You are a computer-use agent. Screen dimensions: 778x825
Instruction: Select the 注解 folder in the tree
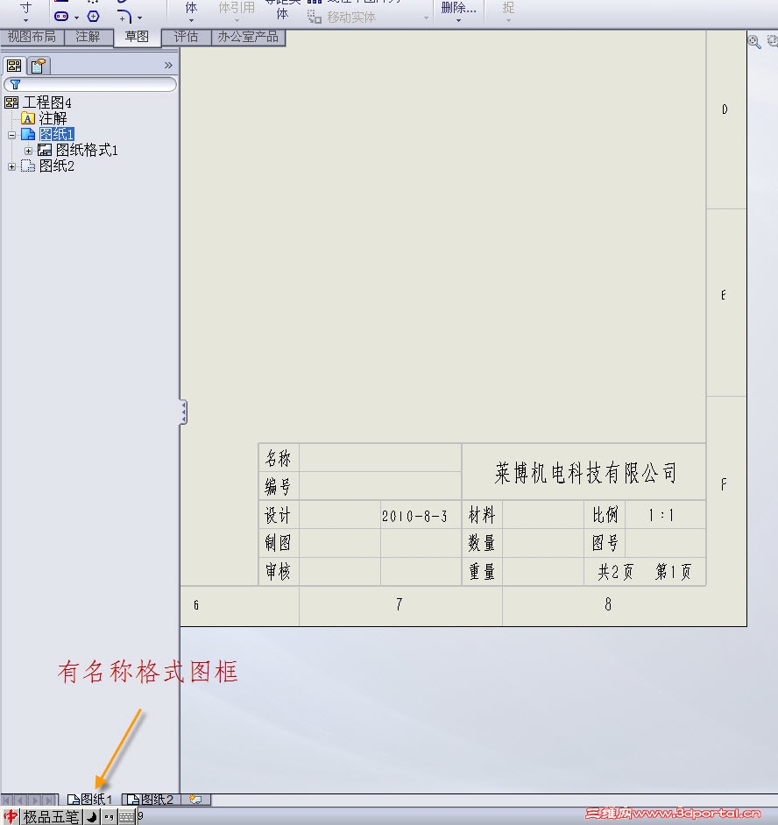pos(53,118)
